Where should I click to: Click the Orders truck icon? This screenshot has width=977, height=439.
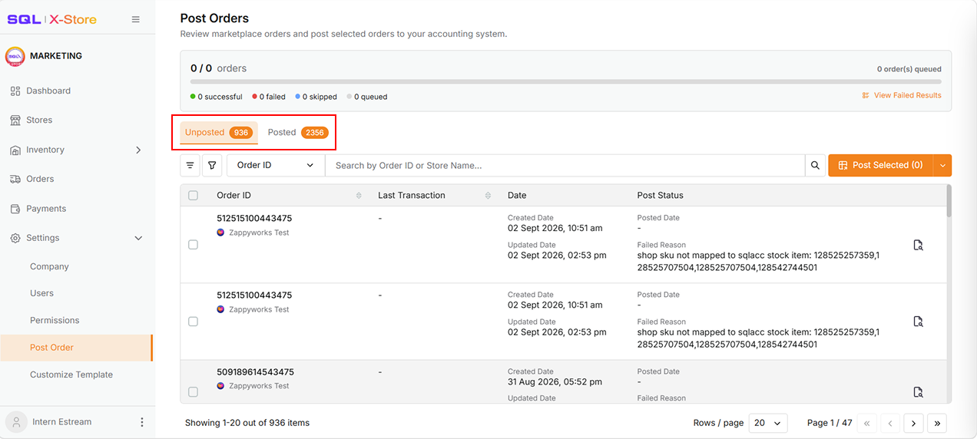coord(15,180)
